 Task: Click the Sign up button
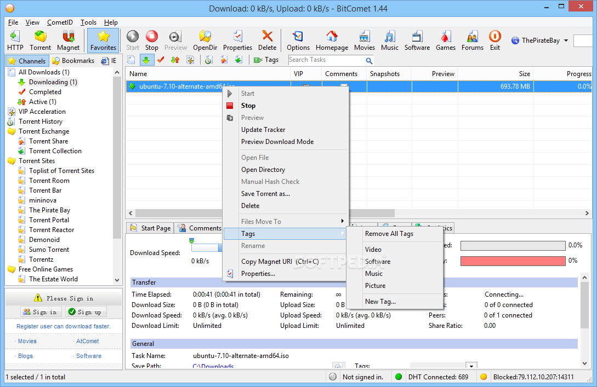pos(85,312)
